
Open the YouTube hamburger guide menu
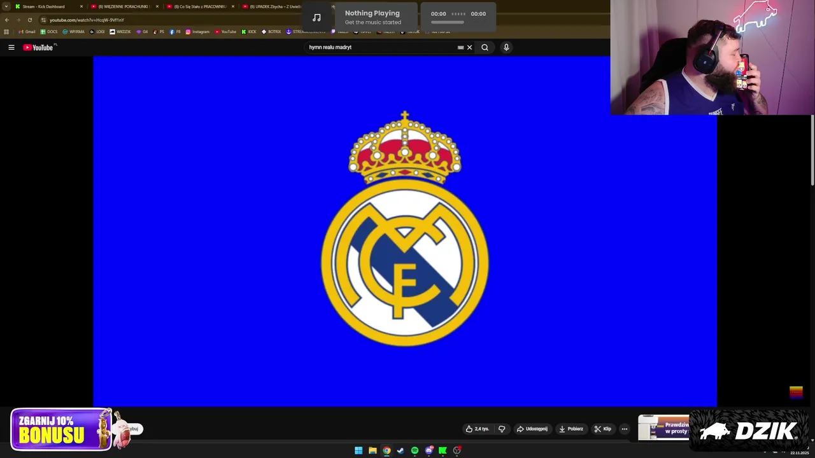(x=11, y=47)
